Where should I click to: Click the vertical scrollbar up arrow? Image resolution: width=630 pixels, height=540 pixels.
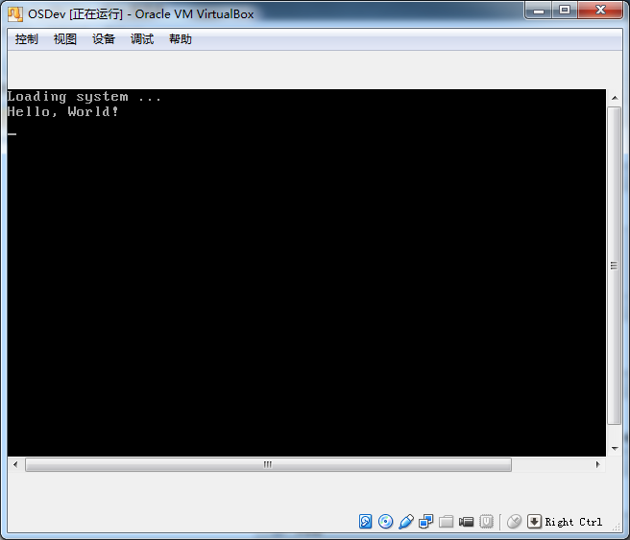point(615,97)
